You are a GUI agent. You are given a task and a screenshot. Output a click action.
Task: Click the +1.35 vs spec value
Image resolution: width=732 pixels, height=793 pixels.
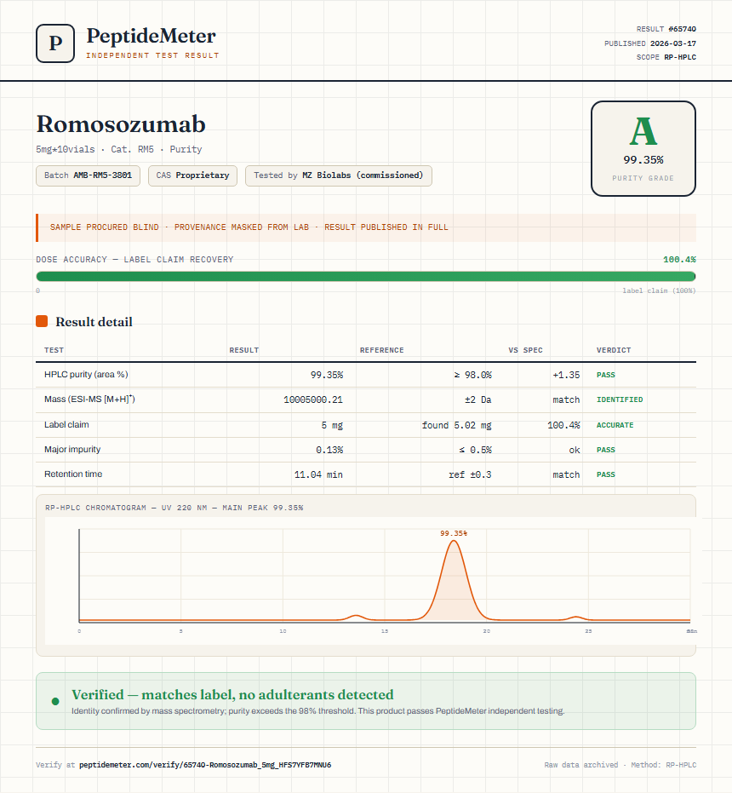pyautogui.click(x=566, y=375)
